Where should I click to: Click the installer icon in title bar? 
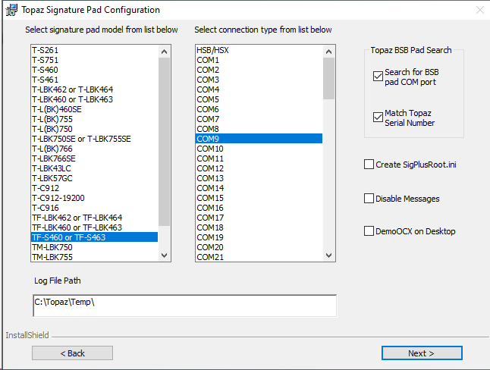click(x=11, y=10)
